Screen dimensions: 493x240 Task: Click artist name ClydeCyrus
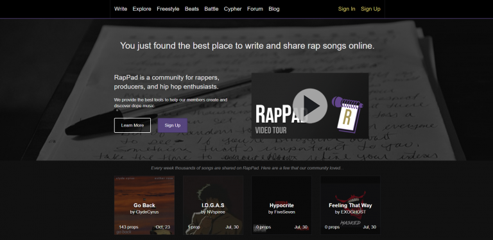(147, 212)
